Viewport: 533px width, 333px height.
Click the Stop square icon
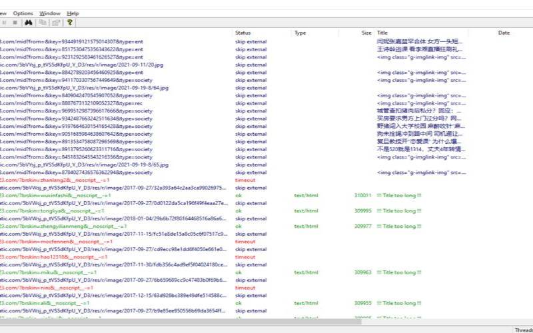point(15,23)
